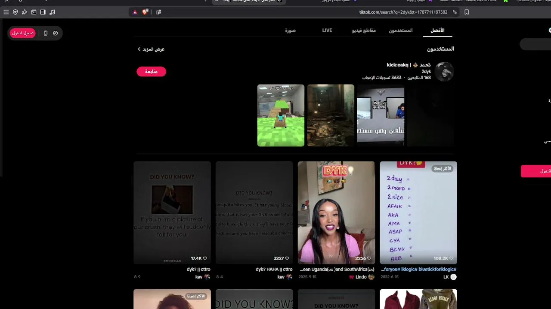
Task: Open site settings icon in address bar
Action: [x=455, y=12]
